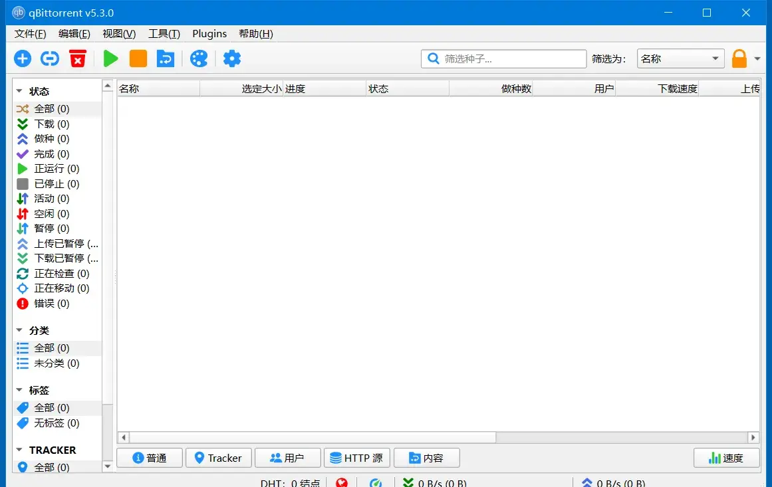Viewport: 772px width, 487px height.
Task: Open the 帮助(H) menu
Action: click(x=256, y=33)
